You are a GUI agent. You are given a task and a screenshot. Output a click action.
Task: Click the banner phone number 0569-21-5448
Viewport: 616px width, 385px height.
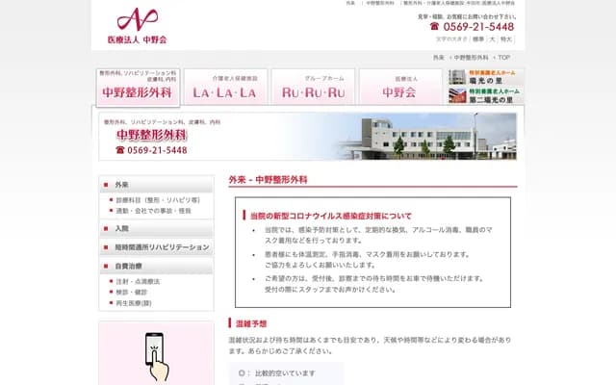(x=157, y=150)
